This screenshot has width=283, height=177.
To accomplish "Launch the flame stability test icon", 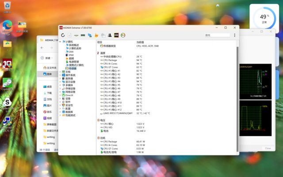I will point(96,35).
